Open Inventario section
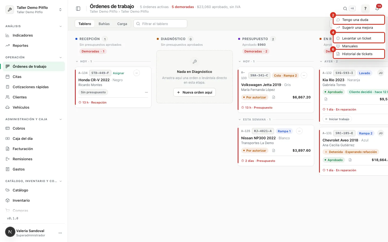The width and height of the screenshot is (388, 242). (x=34, y=200)
